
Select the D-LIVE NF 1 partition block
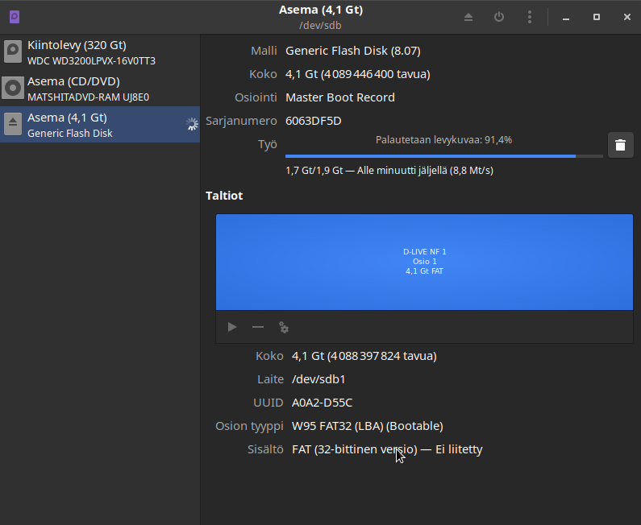(x=424, y=262)
